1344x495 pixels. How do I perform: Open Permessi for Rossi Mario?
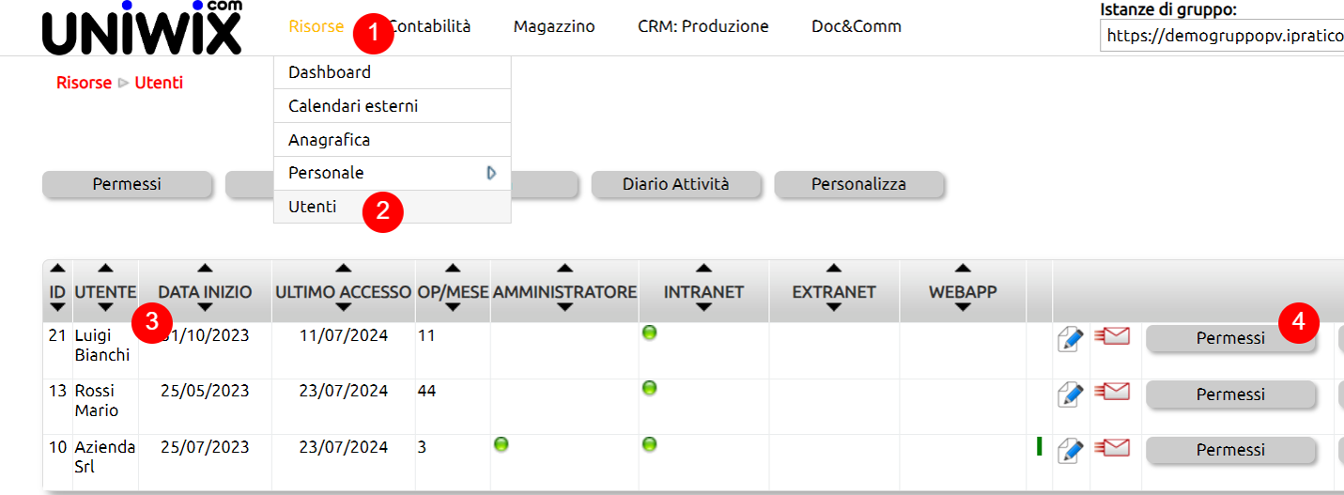(1230, 395)
